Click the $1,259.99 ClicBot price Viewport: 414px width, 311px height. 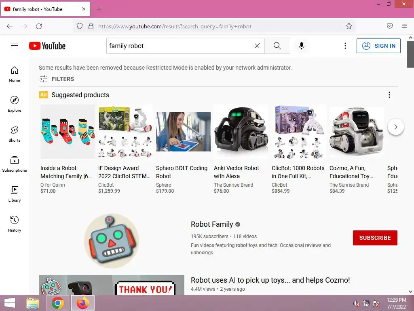109,191
